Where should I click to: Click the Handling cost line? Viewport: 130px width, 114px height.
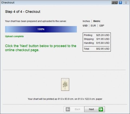(x=97, y=43)
